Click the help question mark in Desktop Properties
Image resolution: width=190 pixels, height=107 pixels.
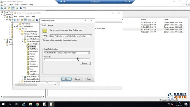tap(85, 21)
